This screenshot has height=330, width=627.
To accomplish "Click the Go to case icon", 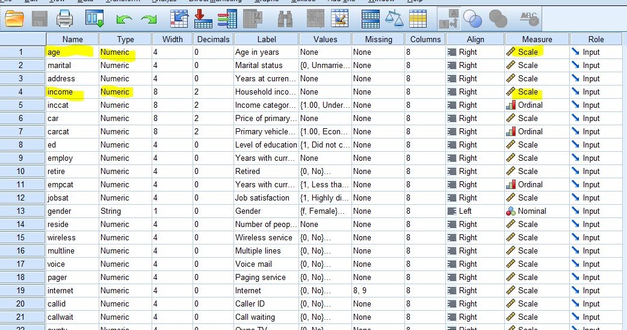I will [179, 19].
